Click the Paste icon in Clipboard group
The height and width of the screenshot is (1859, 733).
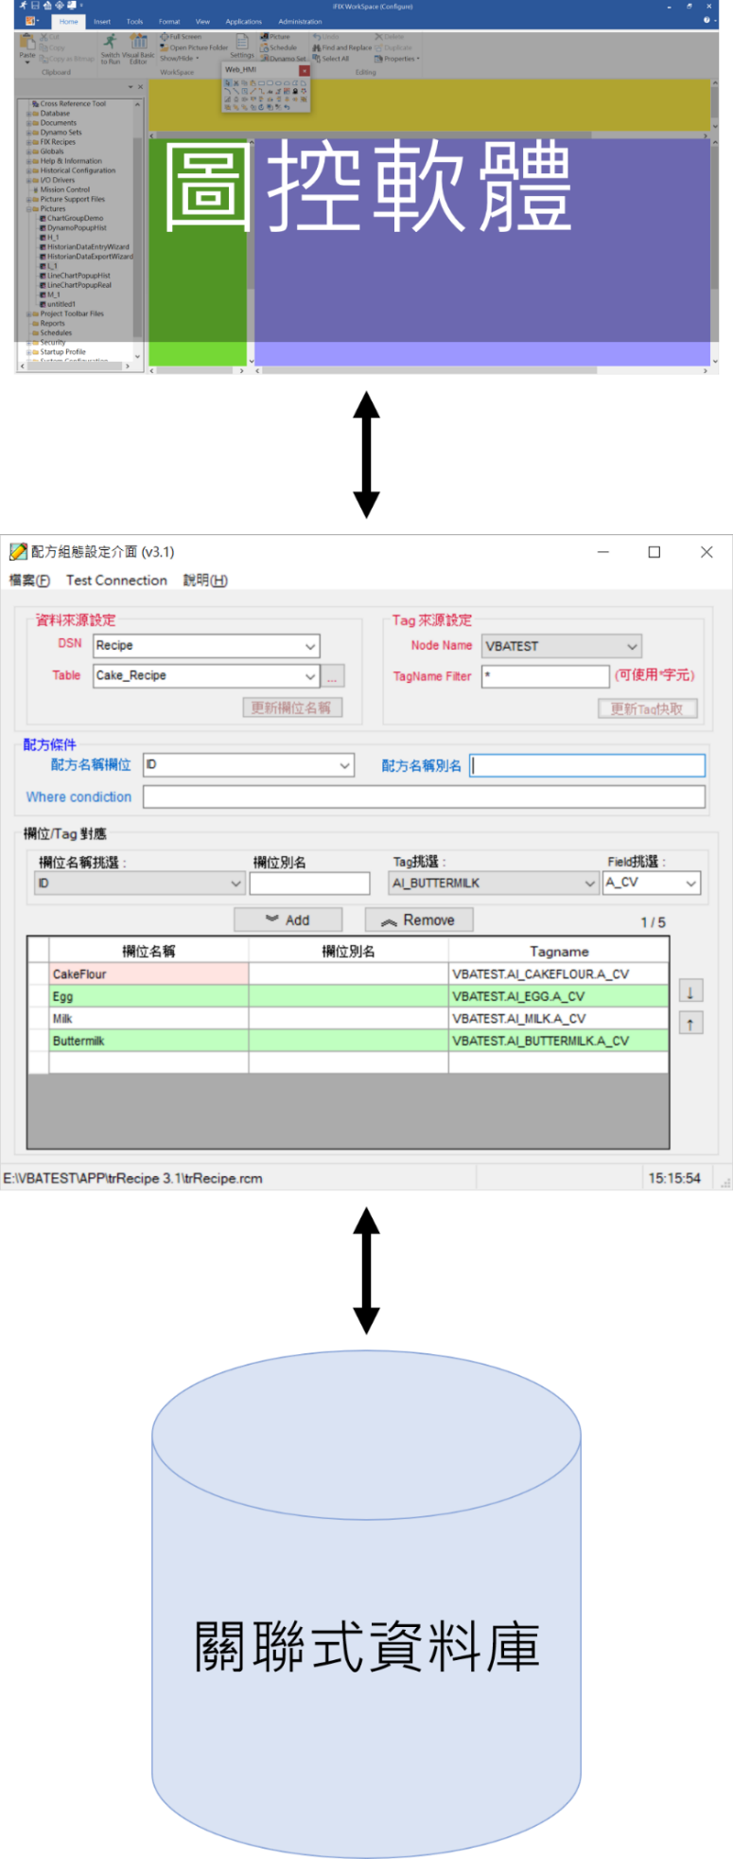click(27, 45)
